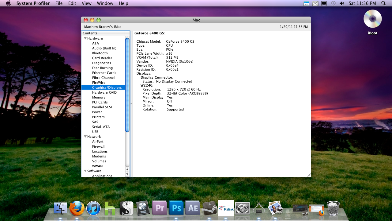Select Audio (Built In) entry
Viewport: 392px width, 221px height.
point(104,48)
